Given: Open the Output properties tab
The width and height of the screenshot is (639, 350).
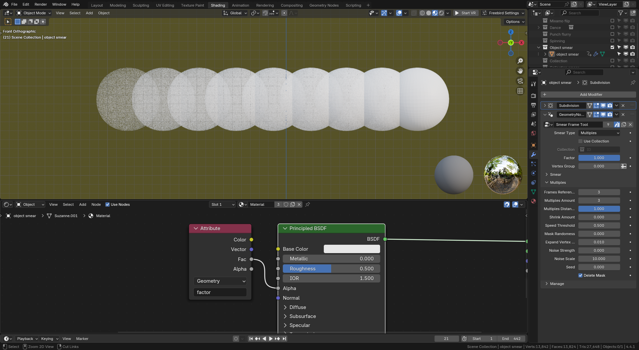Looking at the screenshot, I should (x=533, y=105).
